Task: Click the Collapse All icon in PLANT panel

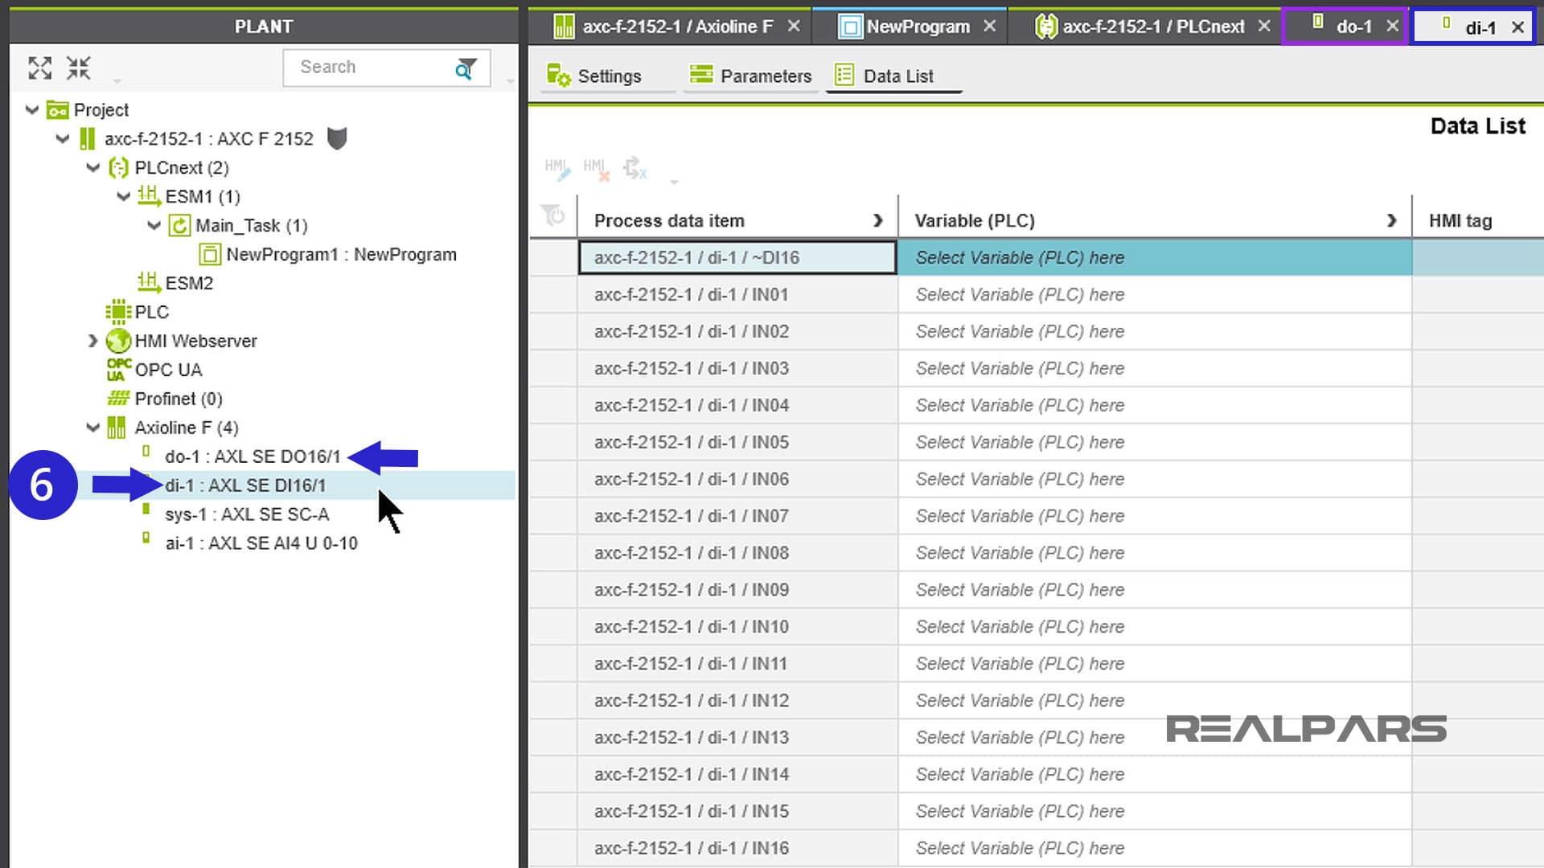Action: 78,68
